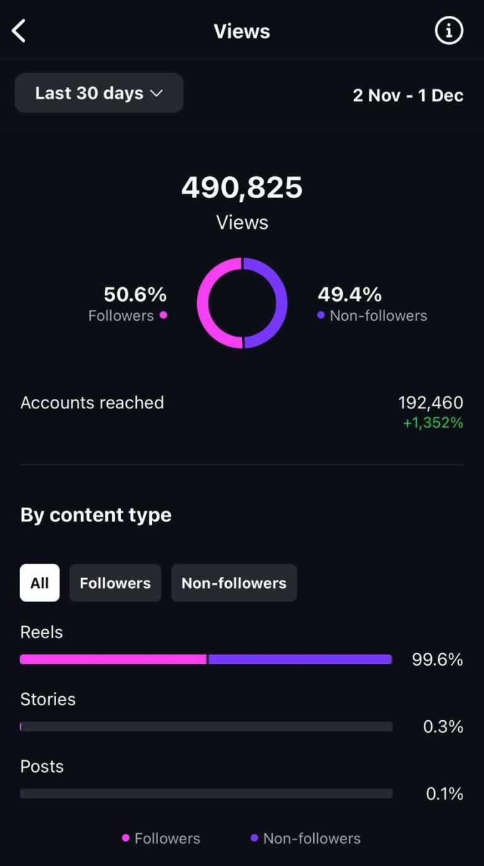
Task: Tap the 49.4% Non-followers label
Action: coord(372,304)
